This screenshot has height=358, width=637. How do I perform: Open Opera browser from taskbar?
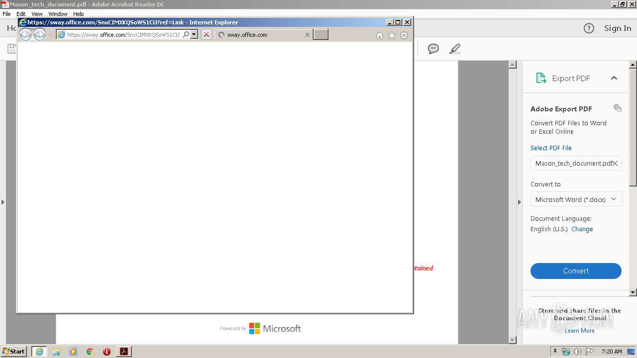[106, 352]
